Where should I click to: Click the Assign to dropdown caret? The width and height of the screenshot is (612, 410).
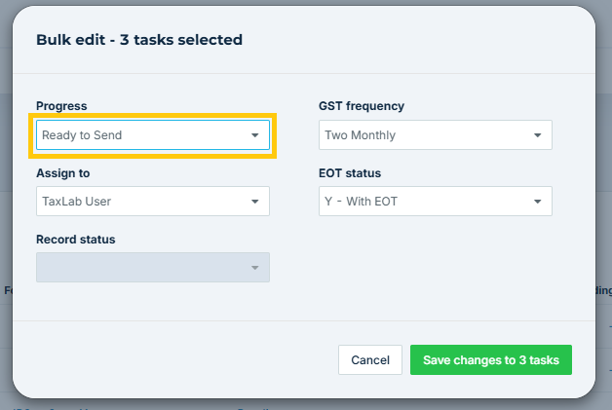tap(254, 202)
